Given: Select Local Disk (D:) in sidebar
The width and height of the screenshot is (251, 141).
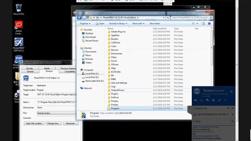Looking at the screenshot, I should click(x=92, y=78).
